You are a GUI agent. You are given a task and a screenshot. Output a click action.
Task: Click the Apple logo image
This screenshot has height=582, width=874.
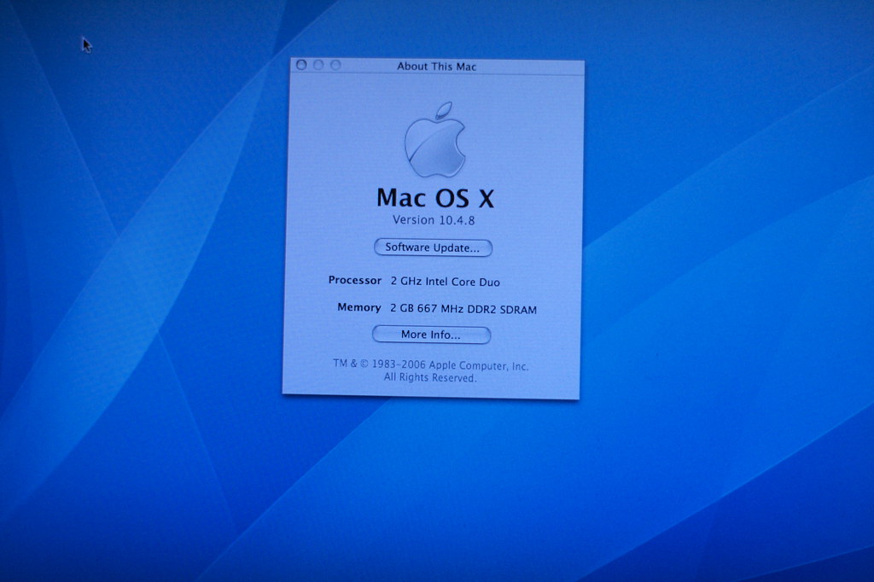point(435,140)
